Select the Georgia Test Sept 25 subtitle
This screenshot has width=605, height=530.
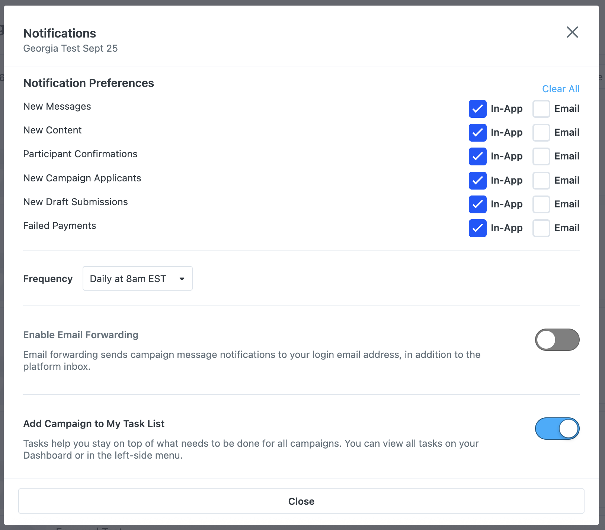pyautogui.click(x=70, y=48)
